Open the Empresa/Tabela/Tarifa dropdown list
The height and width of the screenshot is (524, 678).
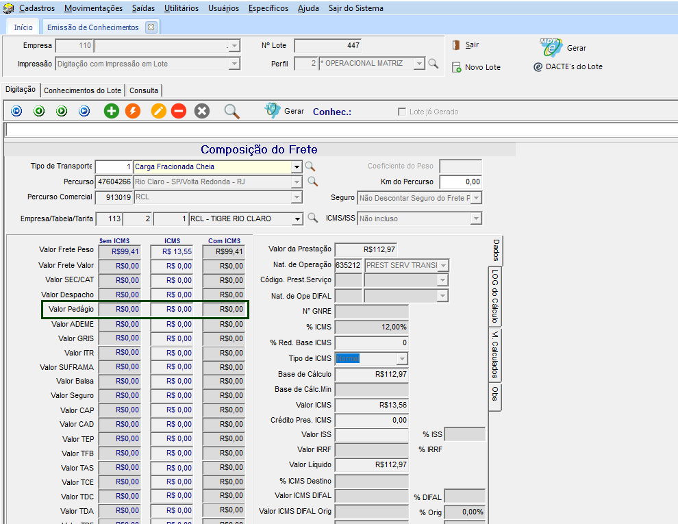click(x=297, y=219)
